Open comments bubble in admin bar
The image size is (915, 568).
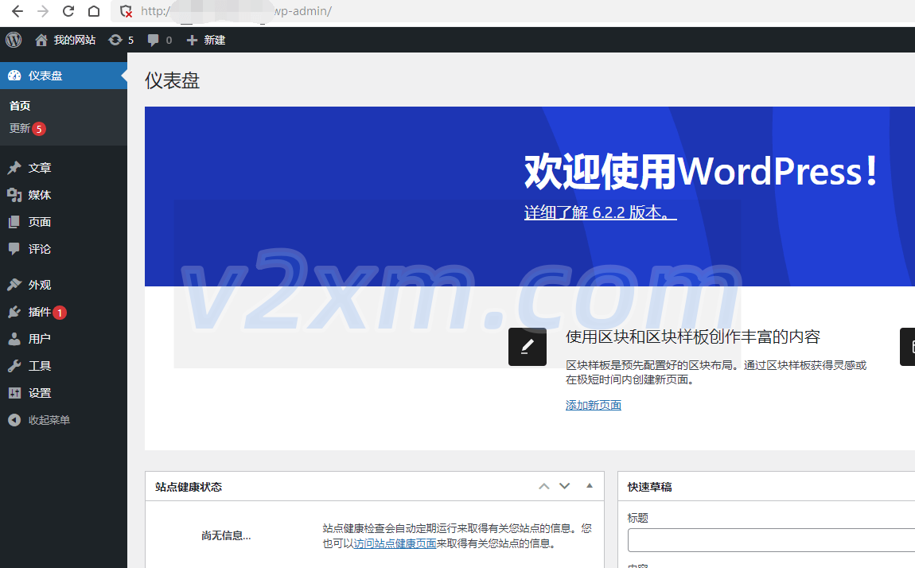[153, 40]
